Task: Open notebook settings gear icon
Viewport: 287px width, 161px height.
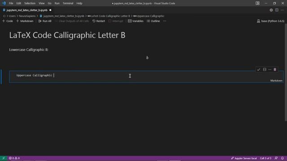Action: tap(271, 10)
